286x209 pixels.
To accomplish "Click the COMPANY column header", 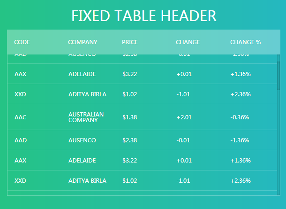I will (83, 42).
